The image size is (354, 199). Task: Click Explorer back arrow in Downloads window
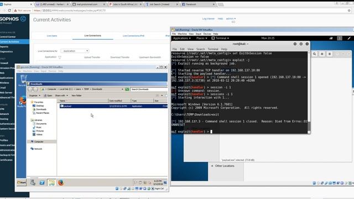coord(30,90)
